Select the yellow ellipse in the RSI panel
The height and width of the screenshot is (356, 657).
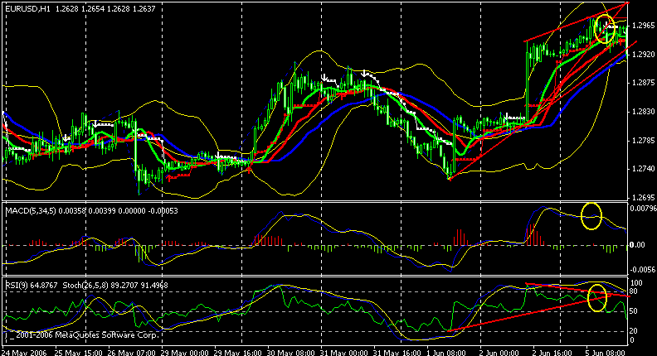click(x=596, y=297)
